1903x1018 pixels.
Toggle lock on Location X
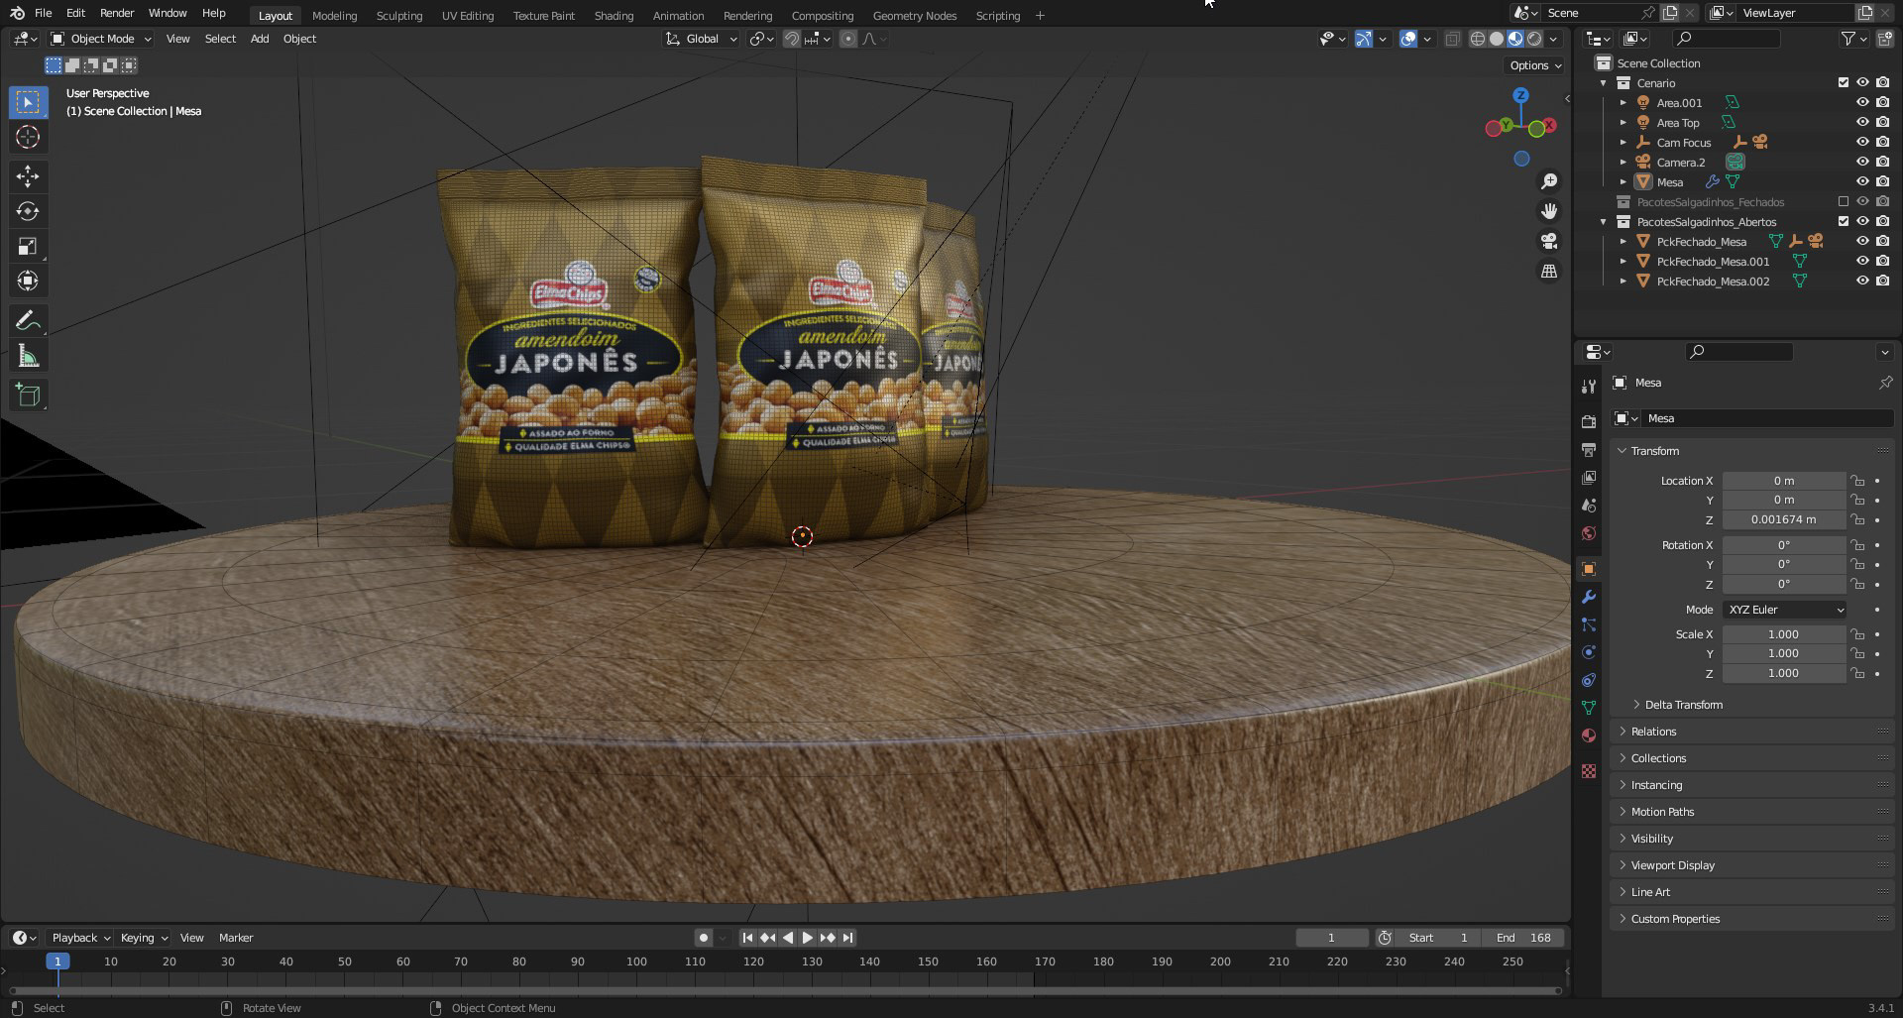[1857, 481]
